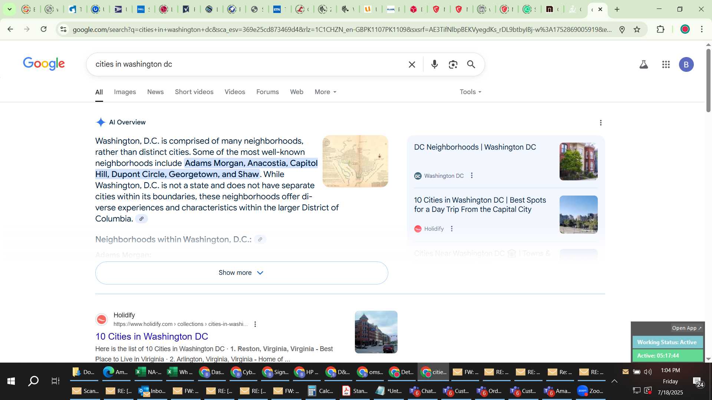
Task: Switch to Images results tab
Action: [125, 92]
